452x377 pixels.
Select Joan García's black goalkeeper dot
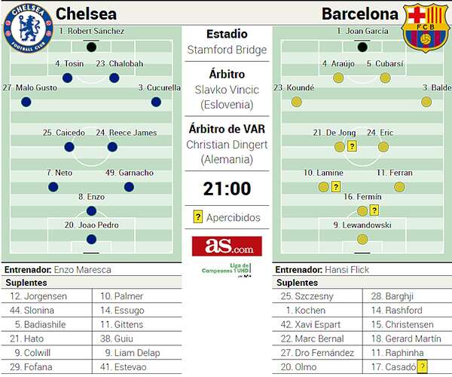click(x=362, y=47)
